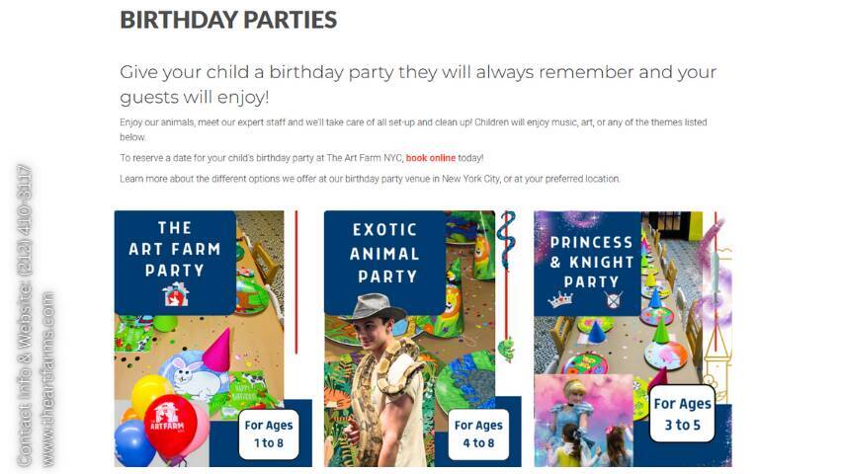
Task: Select "Exotic Animal Party" title banner
Action: click(385, 251)
